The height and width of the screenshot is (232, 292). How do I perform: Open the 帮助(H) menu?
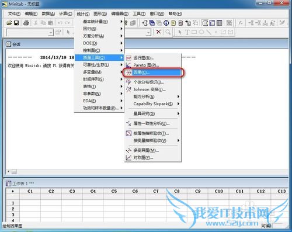(175, 13)
